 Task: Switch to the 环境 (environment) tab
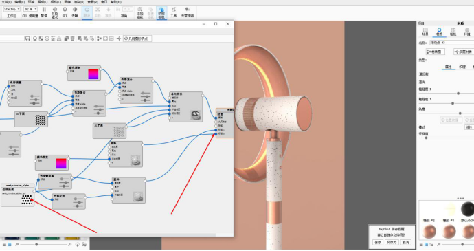[x=467, y=32]
